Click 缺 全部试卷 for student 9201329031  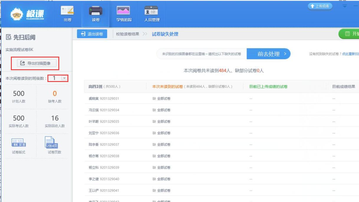[x=162, y=98]
